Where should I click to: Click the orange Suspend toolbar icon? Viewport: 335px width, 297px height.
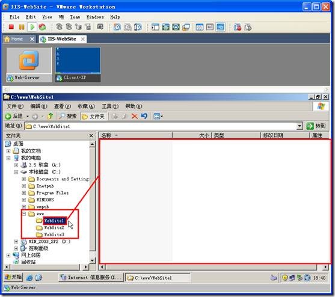point(22,27)
